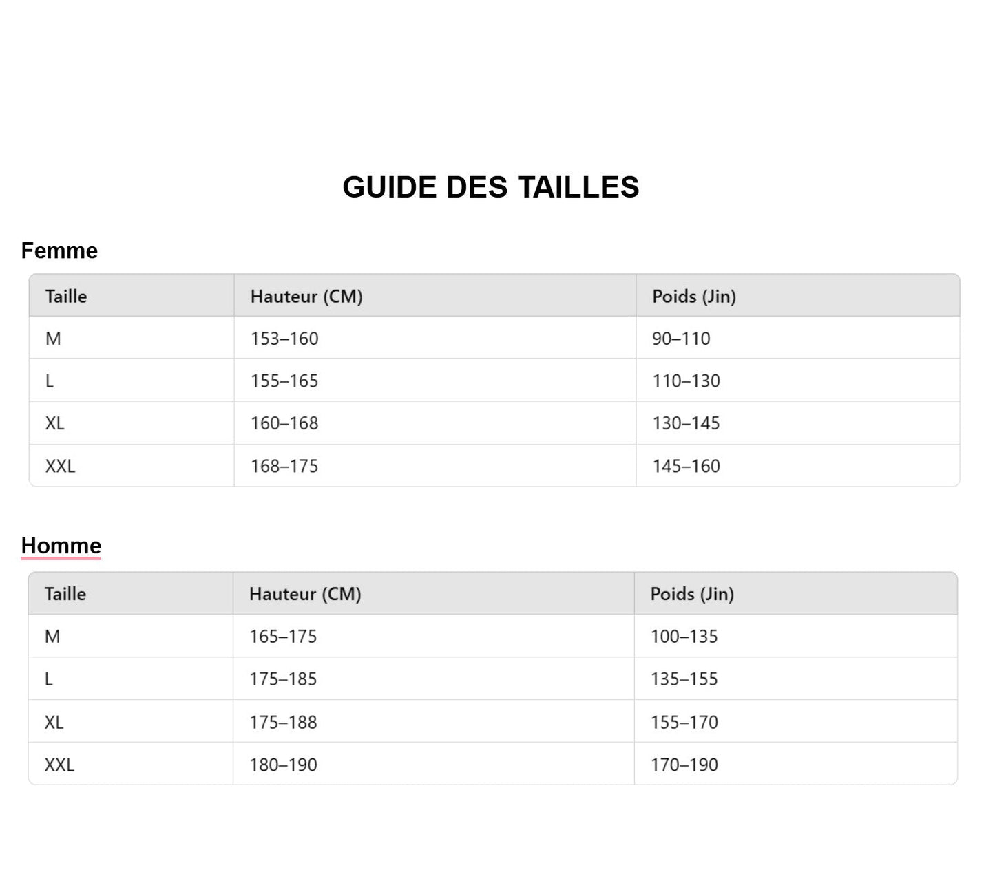Click the Femme weight cell 145–160
Image resolution: width=995 pixels, height=874 pixels.
point(686,467)
